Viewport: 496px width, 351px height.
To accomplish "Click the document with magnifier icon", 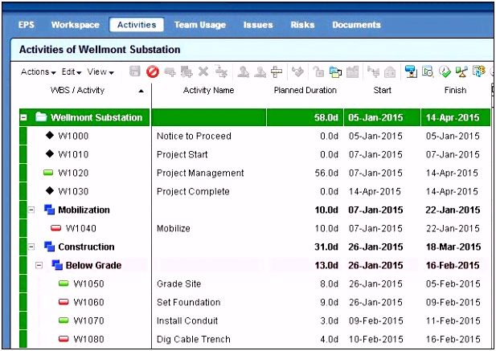I will point(428,71).
